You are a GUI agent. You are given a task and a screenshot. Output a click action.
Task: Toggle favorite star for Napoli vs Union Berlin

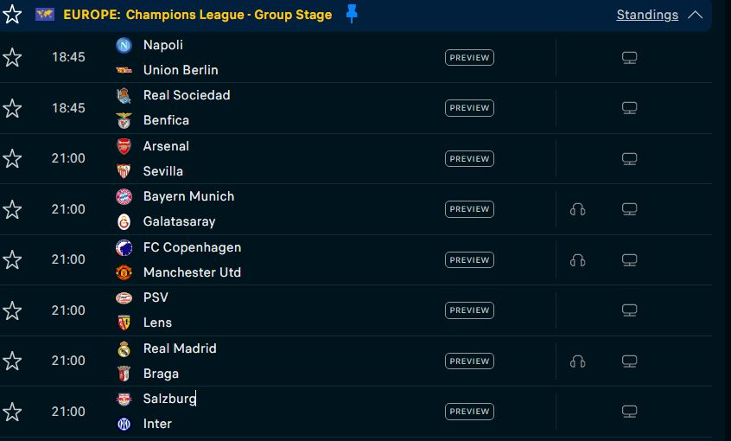pos(12,58)
